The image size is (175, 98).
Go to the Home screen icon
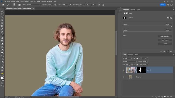tap(3, 5)
